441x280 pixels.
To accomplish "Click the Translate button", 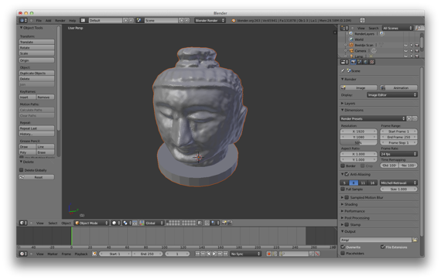I will pos(36,42).
